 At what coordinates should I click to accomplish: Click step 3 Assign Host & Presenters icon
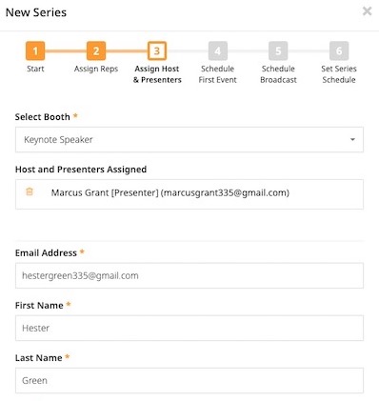point(157,50)
